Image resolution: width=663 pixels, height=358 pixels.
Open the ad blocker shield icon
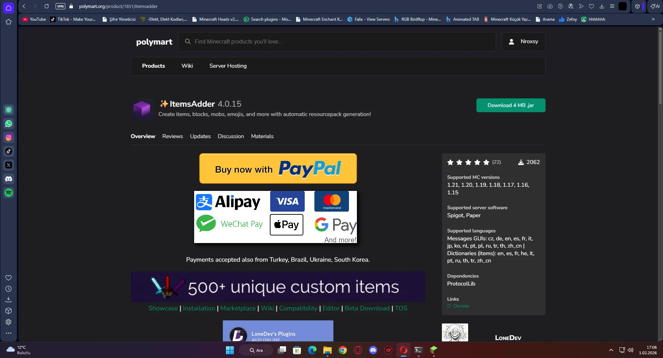(560, 6)
